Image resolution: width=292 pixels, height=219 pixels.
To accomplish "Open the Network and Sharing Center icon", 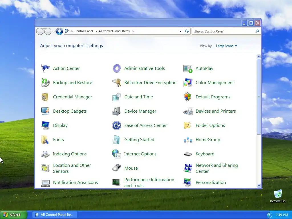I will (x=188, y=168).
